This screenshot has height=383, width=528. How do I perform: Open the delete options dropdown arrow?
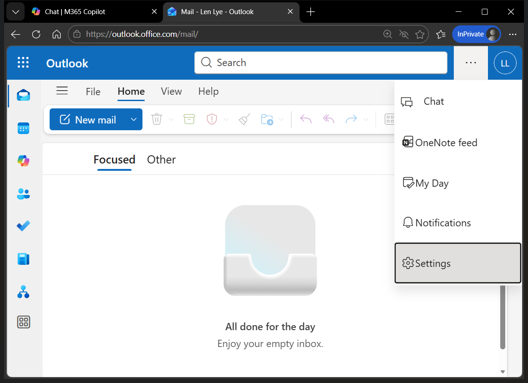[x=172, y=119]
